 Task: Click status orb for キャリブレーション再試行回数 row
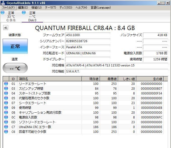pos(6,112)
